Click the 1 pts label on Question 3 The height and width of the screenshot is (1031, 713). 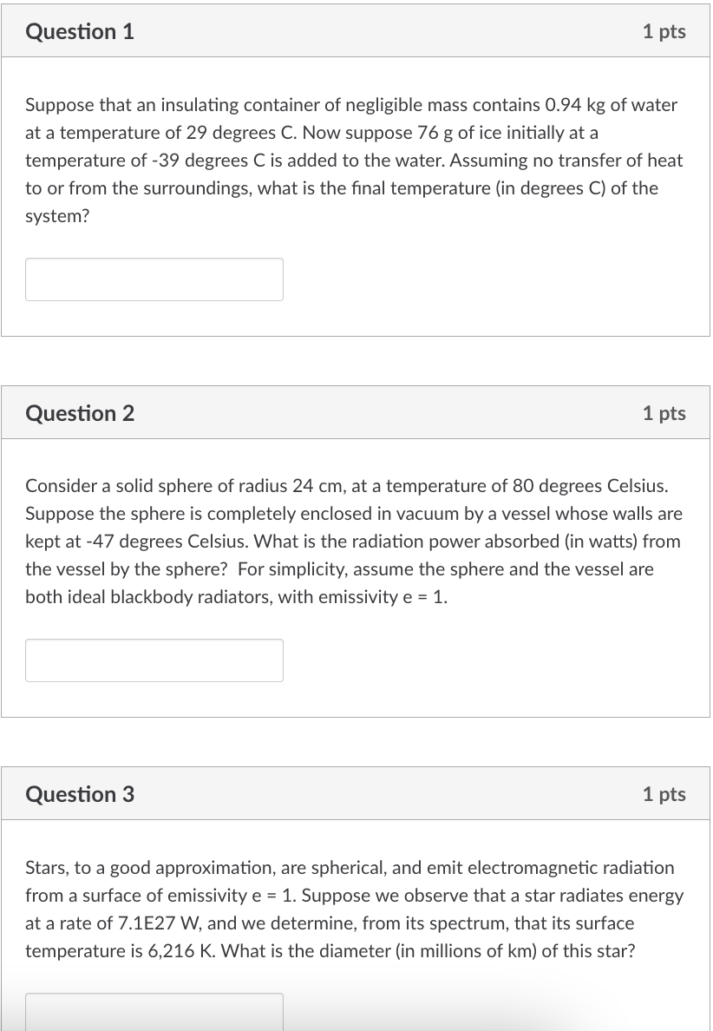pyautogui.click(x=664, y=793)
